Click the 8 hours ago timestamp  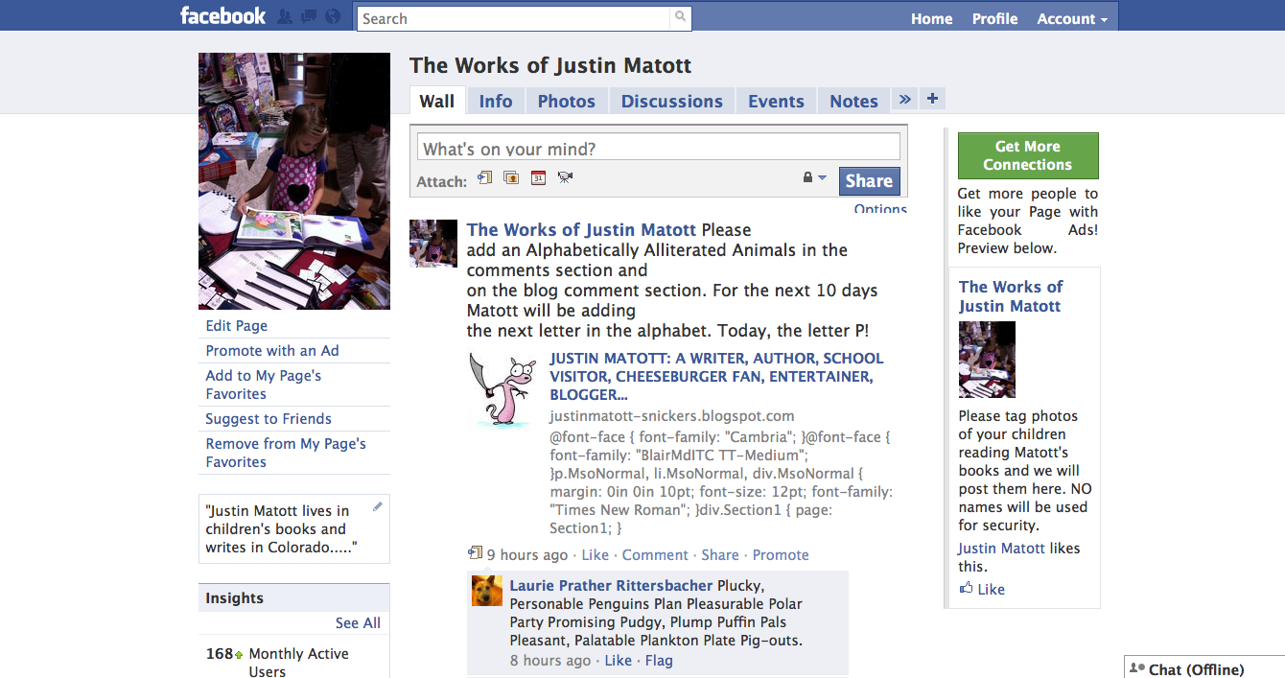(x=550, y=661)
